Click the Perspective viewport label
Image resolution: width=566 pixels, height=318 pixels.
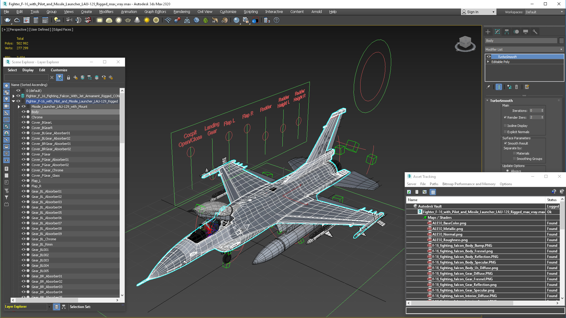pos(18,29)
